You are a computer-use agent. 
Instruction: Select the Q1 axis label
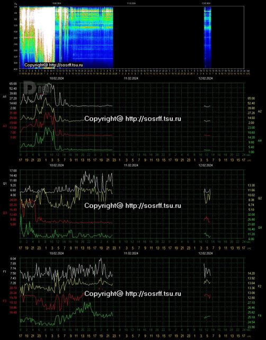coord(5,184)
